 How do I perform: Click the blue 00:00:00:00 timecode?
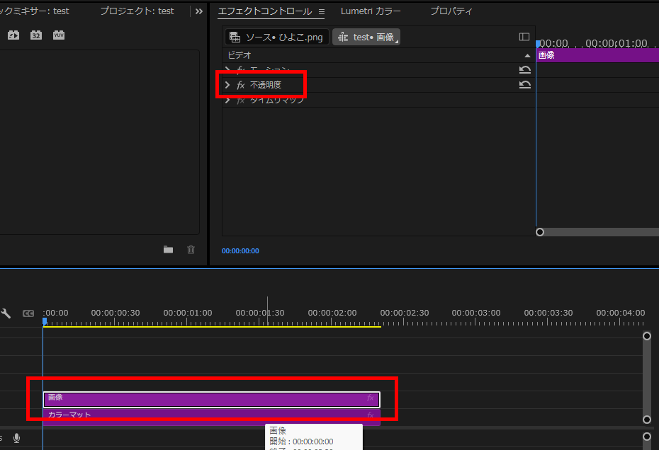point(240,251)
